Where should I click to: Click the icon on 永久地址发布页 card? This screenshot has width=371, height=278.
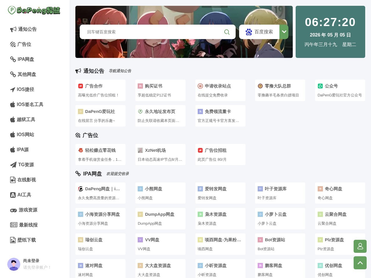140,111
